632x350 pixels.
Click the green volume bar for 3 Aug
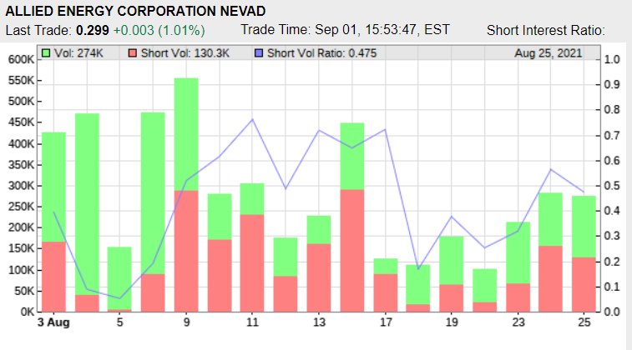(53, 187)
